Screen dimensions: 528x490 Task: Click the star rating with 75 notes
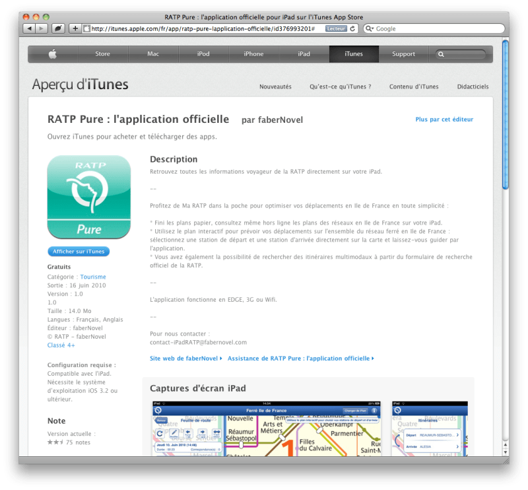click(69, 442)
